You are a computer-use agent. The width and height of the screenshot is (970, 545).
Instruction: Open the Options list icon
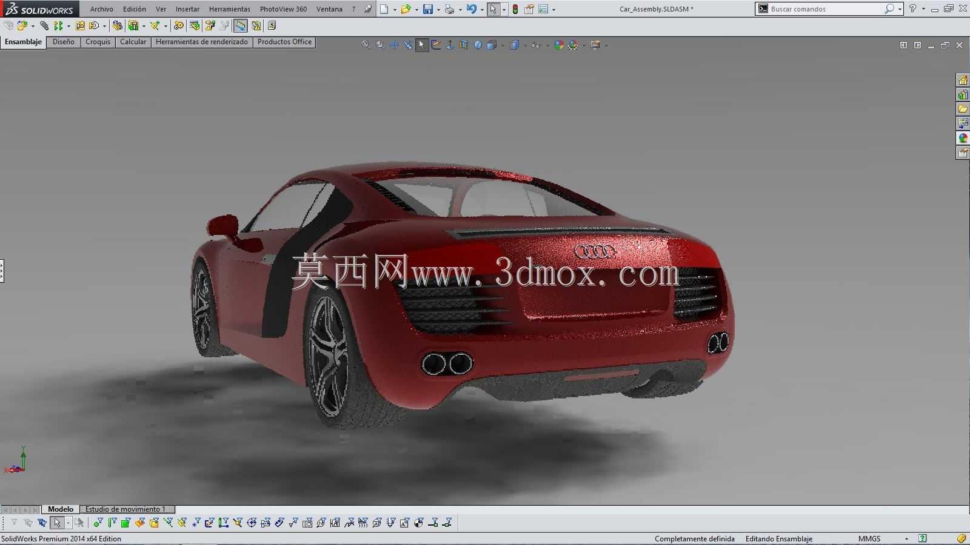pyautogui.click(x=543, y=9)
